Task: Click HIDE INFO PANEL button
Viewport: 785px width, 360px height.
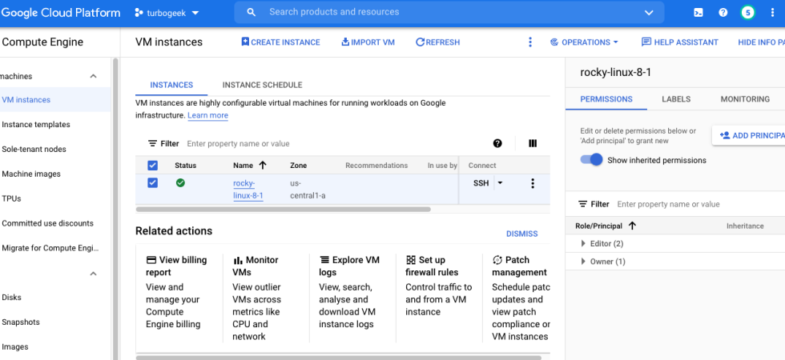Action: point(760,42)
